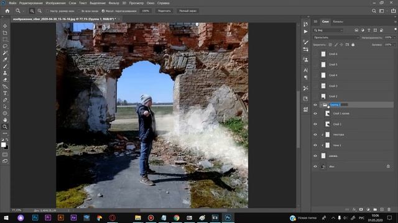Screen dimensions: 398x223
Task: Click the lock all layer icon
Action: click(x=353, y=45)
